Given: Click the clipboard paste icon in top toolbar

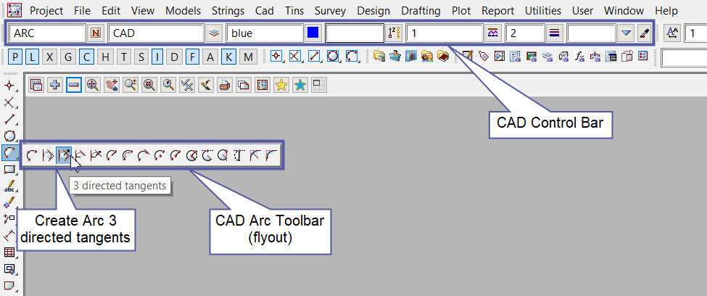Looking at the screenshot, I should point(627,57).
